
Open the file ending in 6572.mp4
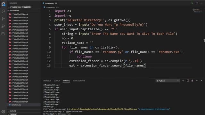tap(20, 71)
